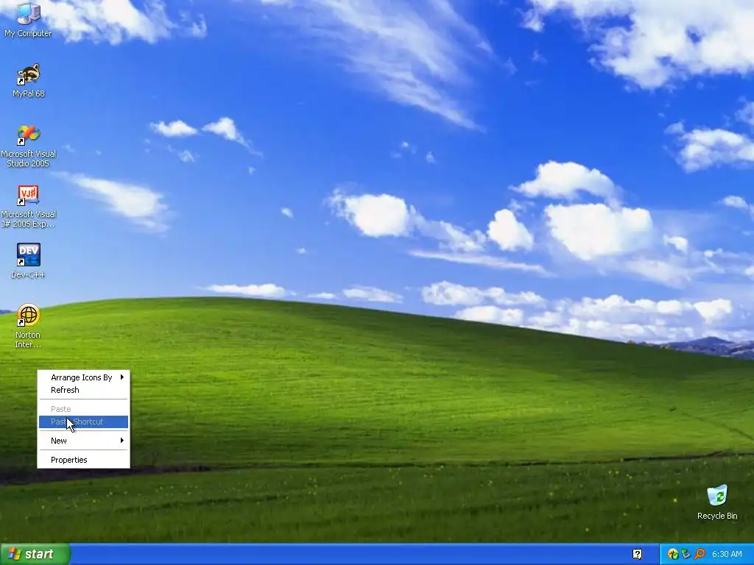Click the Safely Remove Hardware tray icon

tap(686, 554)
